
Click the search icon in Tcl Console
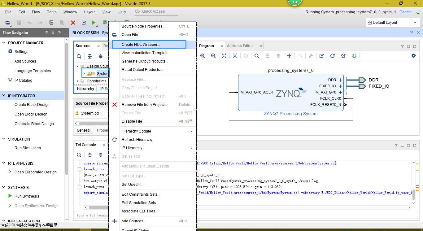(x=79, y=155)
